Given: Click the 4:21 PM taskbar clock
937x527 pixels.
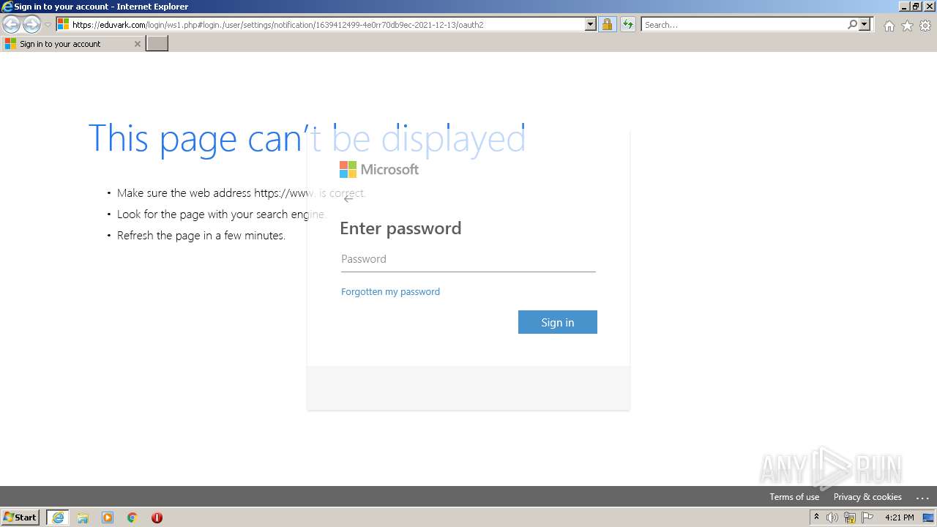Looking at the screenshot, I should 900,517.
